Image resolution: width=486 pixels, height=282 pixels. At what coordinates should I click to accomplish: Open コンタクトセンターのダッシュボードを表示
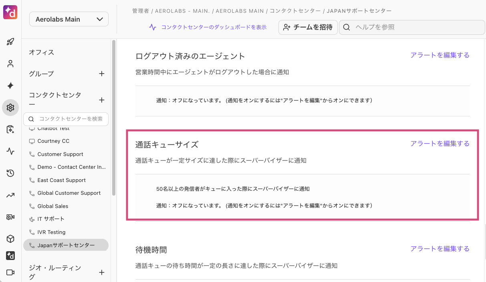coord(214,27)
